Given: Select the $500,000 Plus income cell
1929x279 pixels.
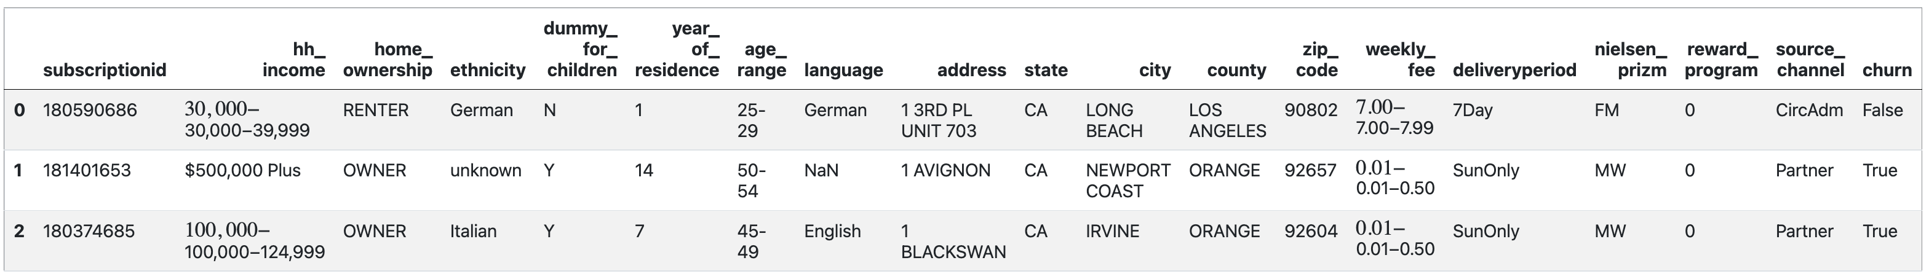Looking at the screenshot, I should pyautogui.click(x=242, y=171).
